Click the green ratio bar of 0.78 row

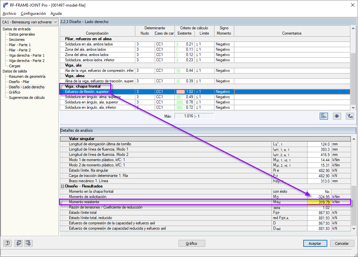click(180, 102)
